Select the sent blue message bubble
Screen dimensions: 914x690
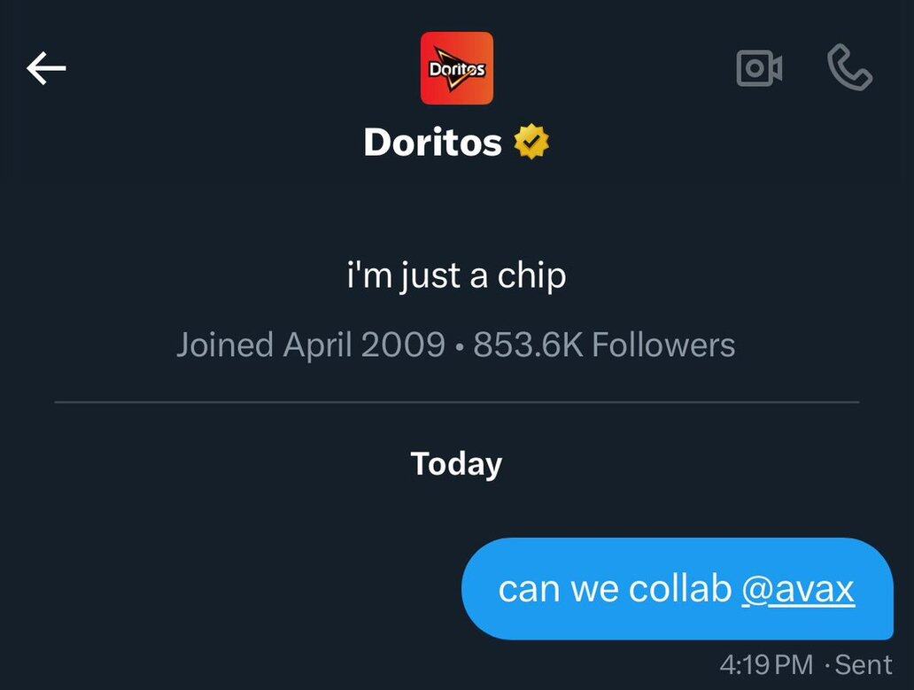click(x=678, y=589)
